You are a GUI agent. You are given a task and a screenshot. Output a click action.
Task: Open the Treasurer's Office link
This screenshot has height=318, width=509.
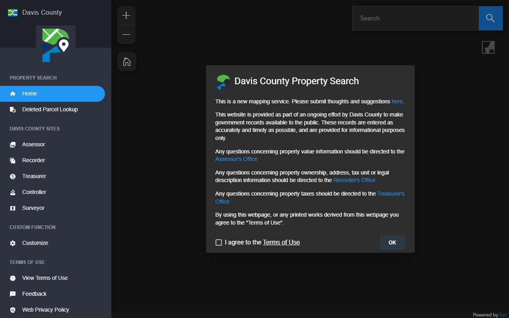(390, 194)
